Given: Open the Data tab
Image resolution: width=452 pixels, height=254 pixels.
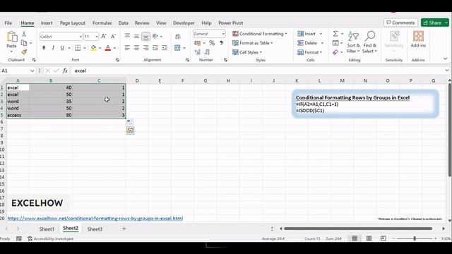Looking at the screenshot, I should pyautogui.click(x=123, y=23).
